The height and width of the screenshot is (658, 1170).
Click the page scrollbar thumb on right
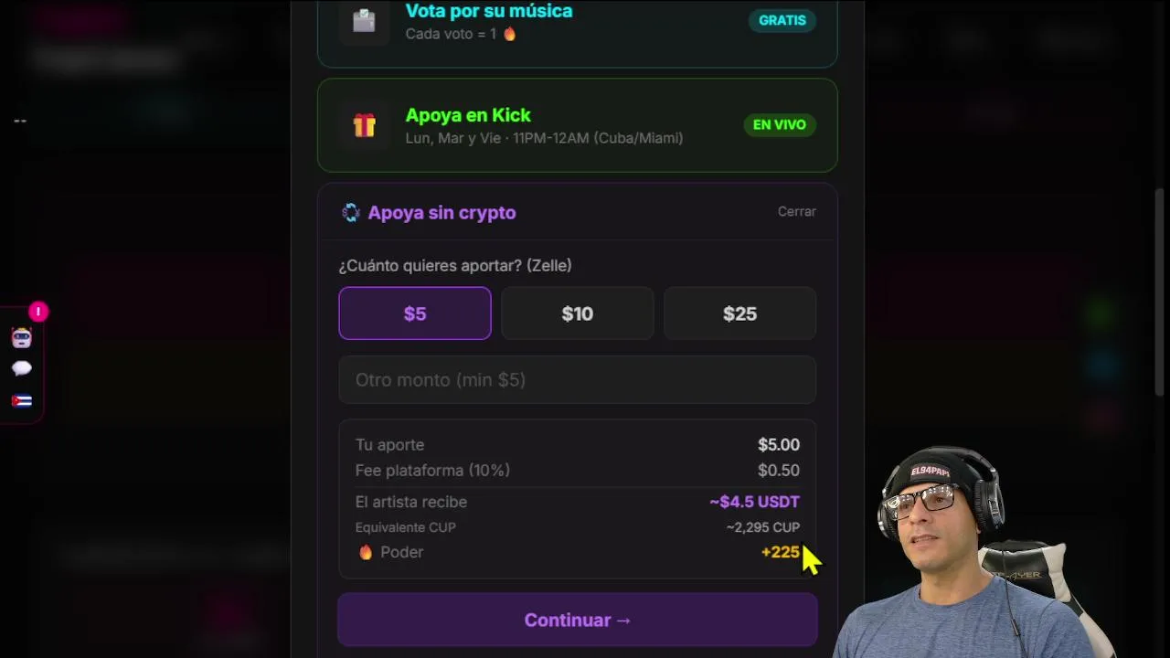1161,292
